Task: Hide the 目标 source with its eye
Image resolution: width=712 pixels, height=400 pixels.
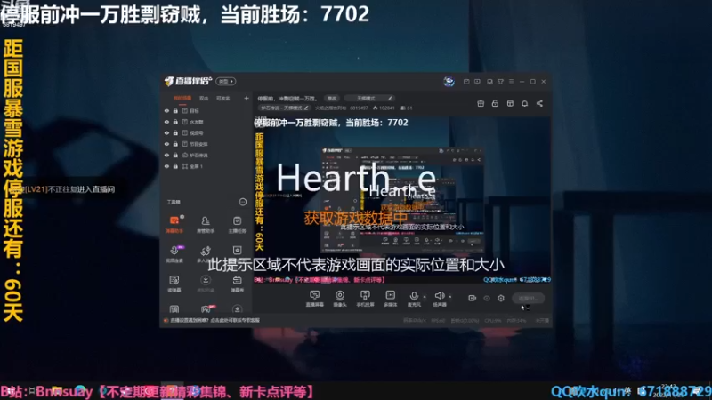Action: (x=166, y=110)
